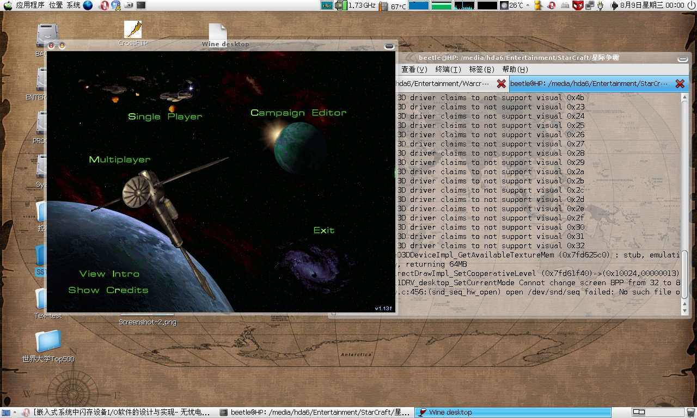Image resolution: width=697 pixels, height=418 pixels.
Task: Open the 位置 places menu
Action: coord(56,5)
